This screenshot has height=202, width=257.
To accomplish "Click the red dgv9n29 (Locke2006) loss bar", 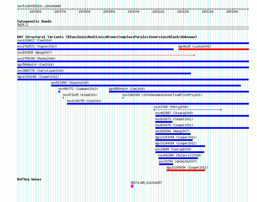I will point(214,49).
